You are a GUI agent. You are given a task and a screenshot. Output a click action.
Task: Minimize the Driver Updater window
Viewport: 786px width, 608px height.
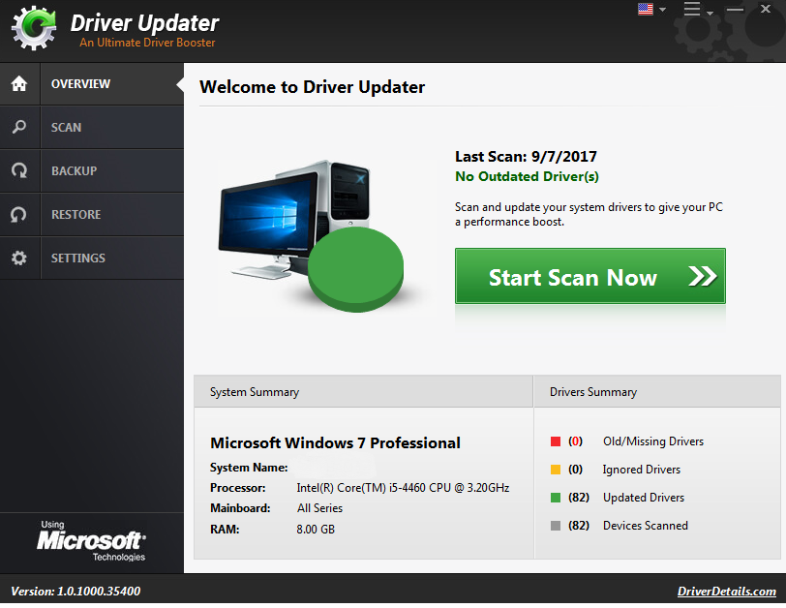coord(735,9)
